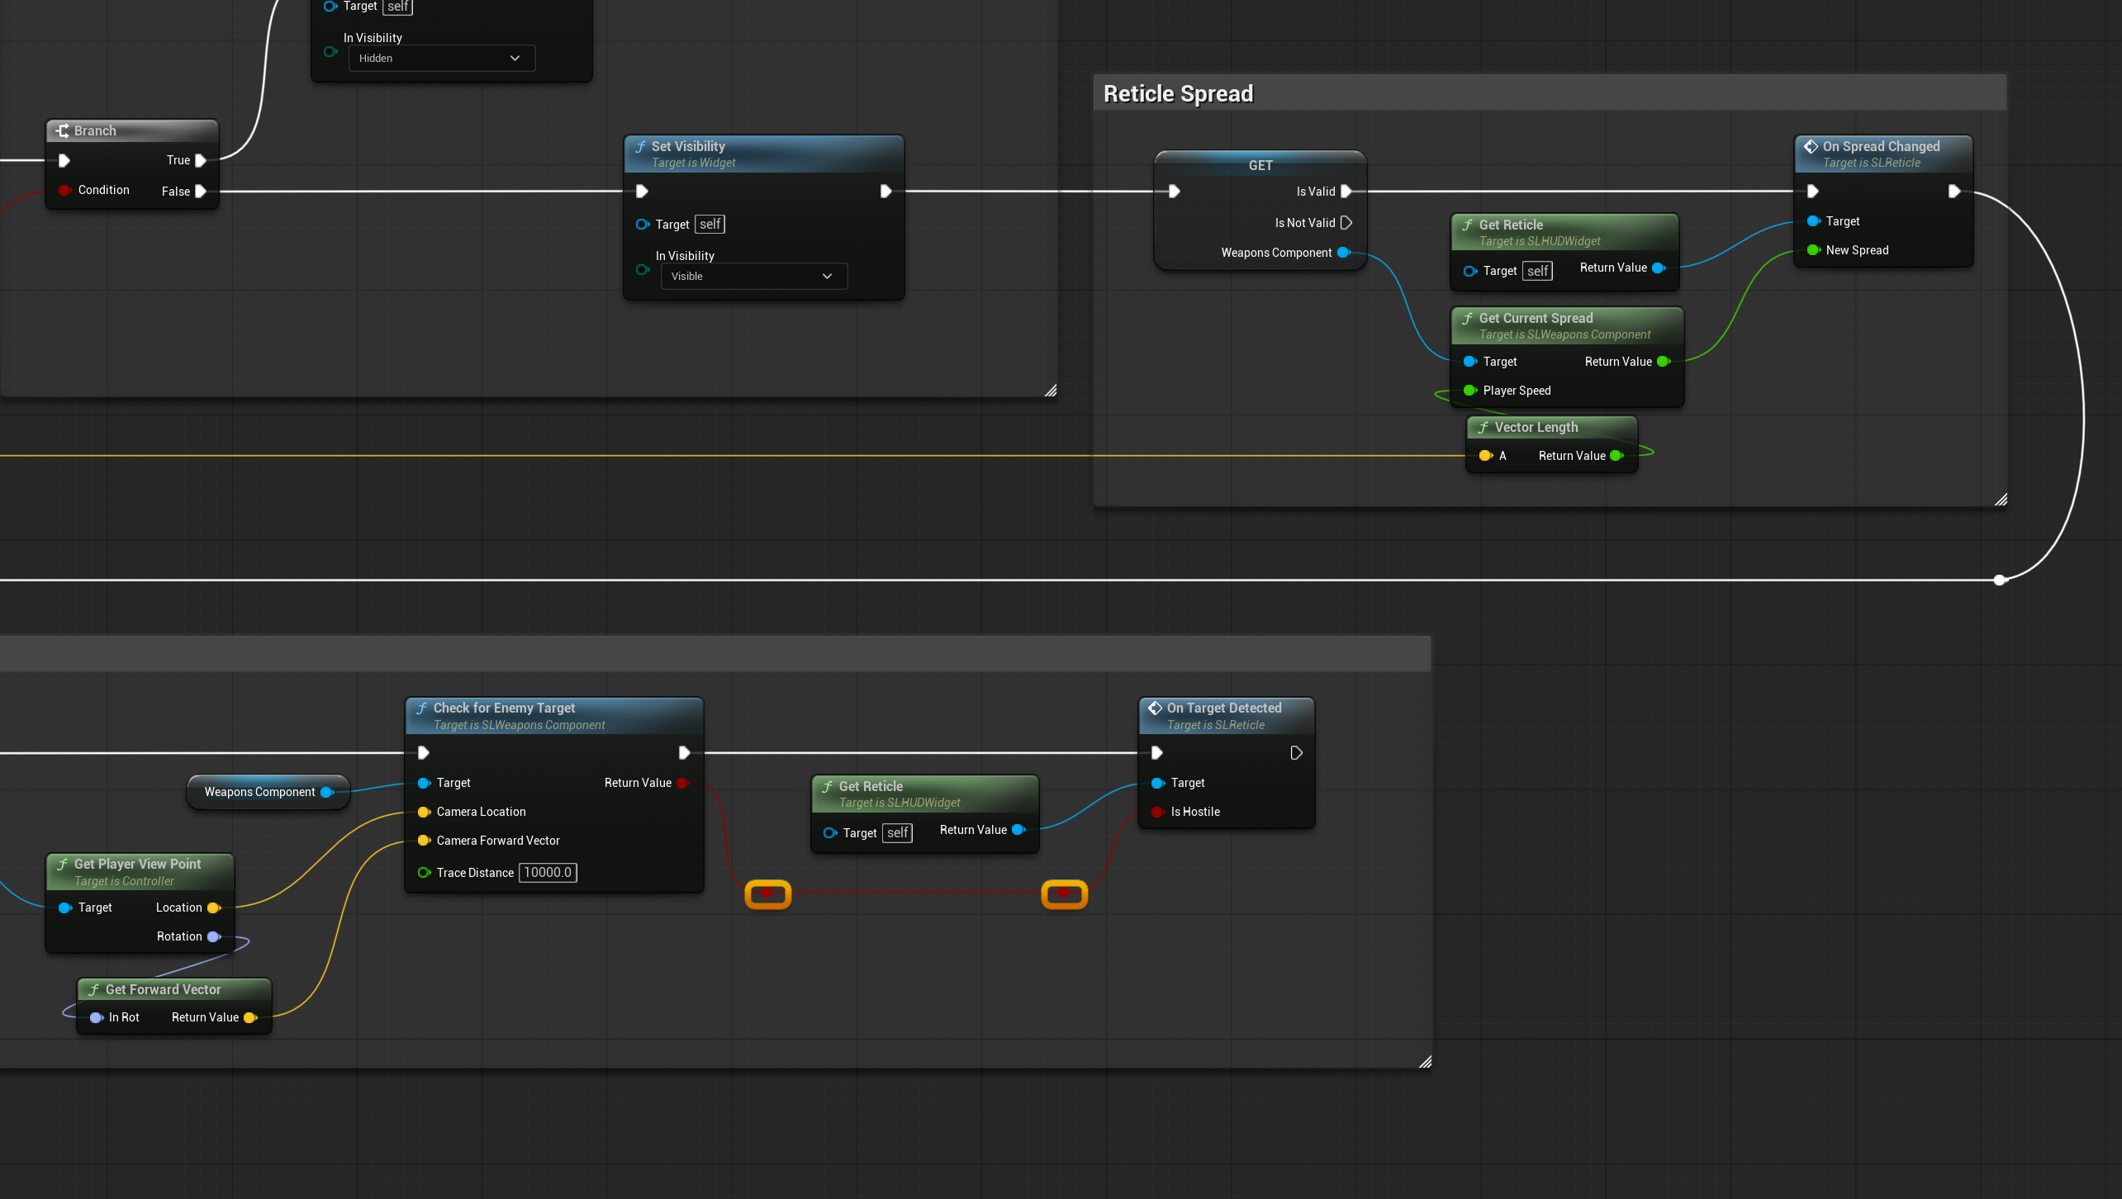The height and width of the screenshot is (1199, 2122).
Task: Click the New Spread float pin
Action: pos(1813,250)
